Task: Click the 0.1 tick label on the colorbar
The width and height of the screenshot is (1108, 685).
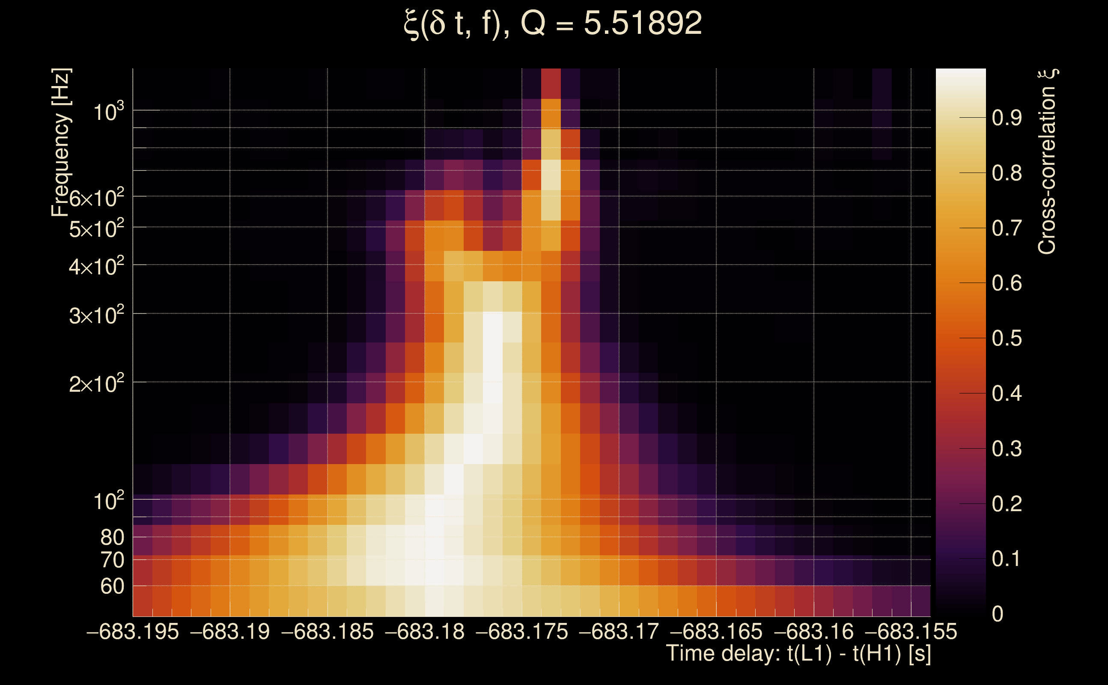Action: point(1007,559)
